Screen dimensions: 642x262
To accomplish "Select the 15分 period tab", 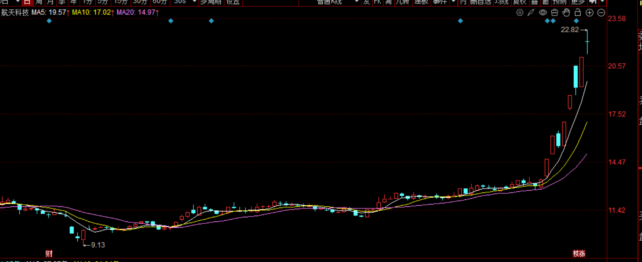I will 120,2.
